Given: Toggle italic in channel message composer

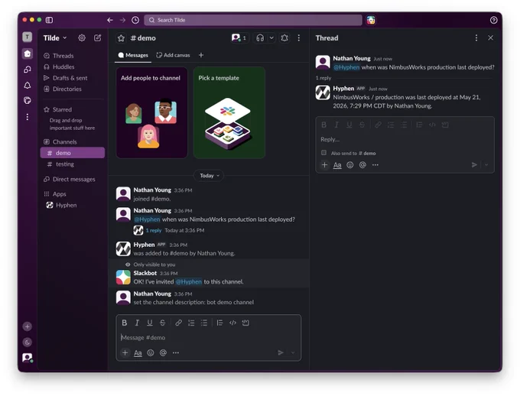Looking at the screenshot, I should pos(137,323).
